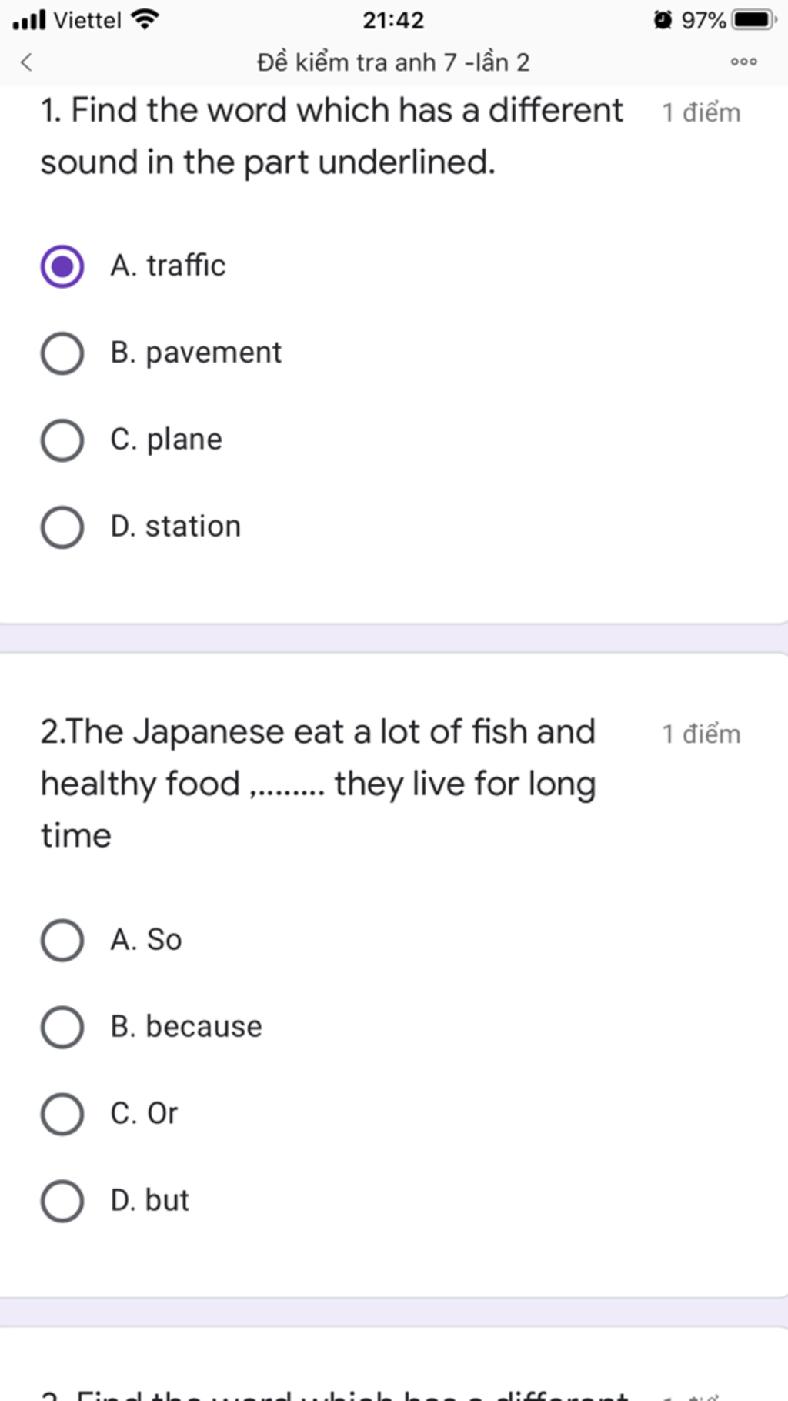Tap the back arrow icon

26,62
